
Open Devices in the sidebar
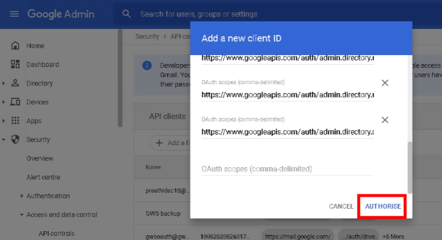(37, 102)
